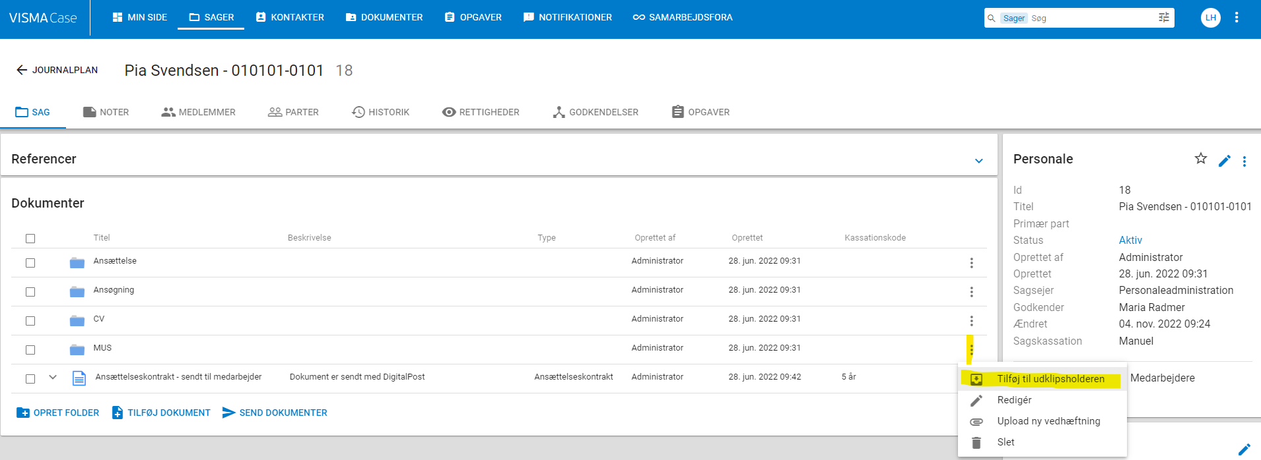Image resolution: width=1261 pixels, height=460 pixels.
Task: Click the Aktiv status link
Action: click(x=1130, y=240)
